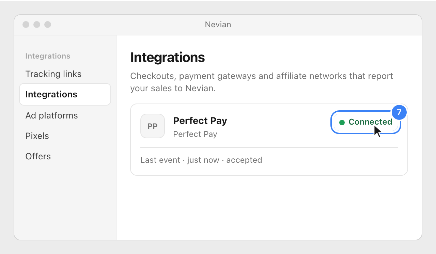The image size is (436, 254).
Task: Click the 'Last event · just now · accepted' text
Action: pyautogui.click(x=201, y=160)
